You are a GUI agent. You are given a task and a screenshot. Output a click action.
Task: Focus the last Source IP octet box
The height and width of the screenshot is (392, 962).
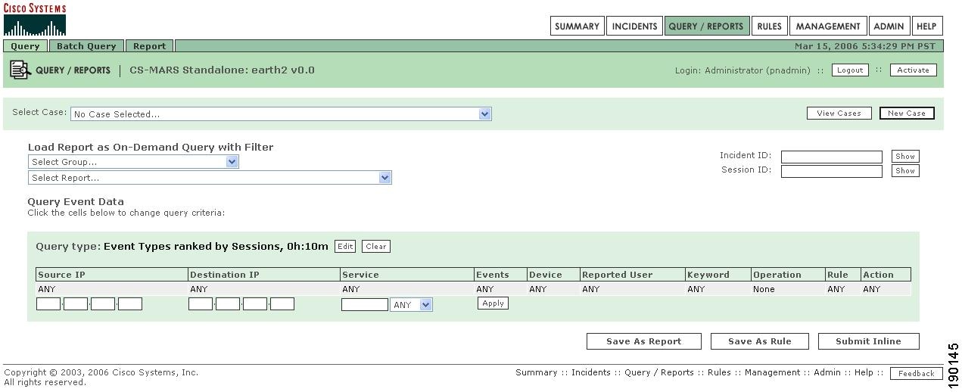(x=130, y=304)
